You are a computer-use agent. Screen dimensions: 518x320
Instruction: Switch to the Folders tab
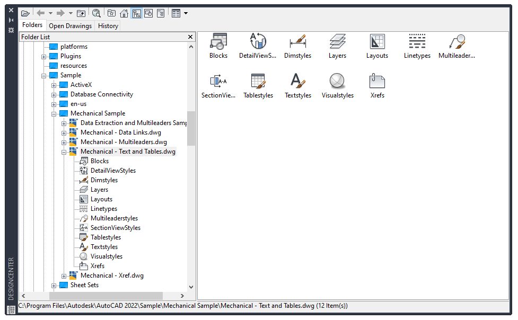click(x=32, y=25)
